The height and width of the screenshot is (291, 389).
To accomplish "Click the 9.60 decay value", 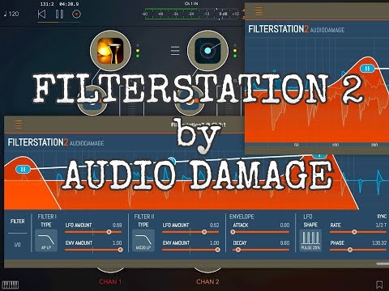I will click(284, 243).
